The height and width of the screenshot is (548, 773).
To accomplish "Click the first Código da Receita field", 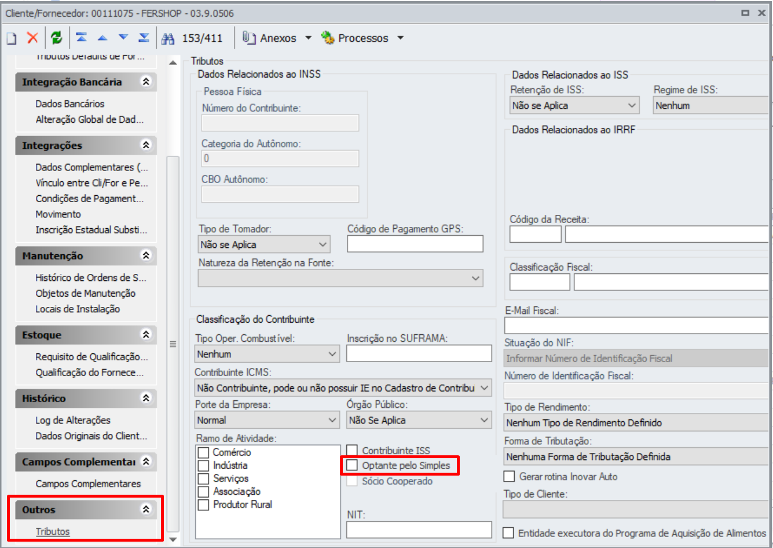I will tap(536, 234).
